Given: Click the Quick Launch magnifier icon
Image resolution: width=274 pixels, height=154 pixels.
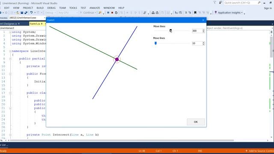Looking at the screenshot, I should point(259,3).
